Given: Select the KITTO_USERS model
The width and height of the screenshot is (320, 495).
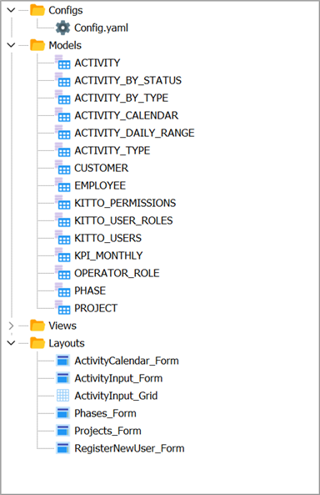Looking at the screenshot, I should pyautogui.click(x=107, y=238).
